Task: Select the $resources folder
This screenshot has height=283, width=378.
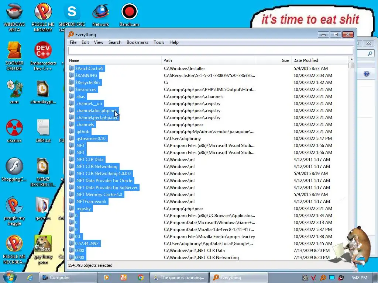Action: coord(208,90)
